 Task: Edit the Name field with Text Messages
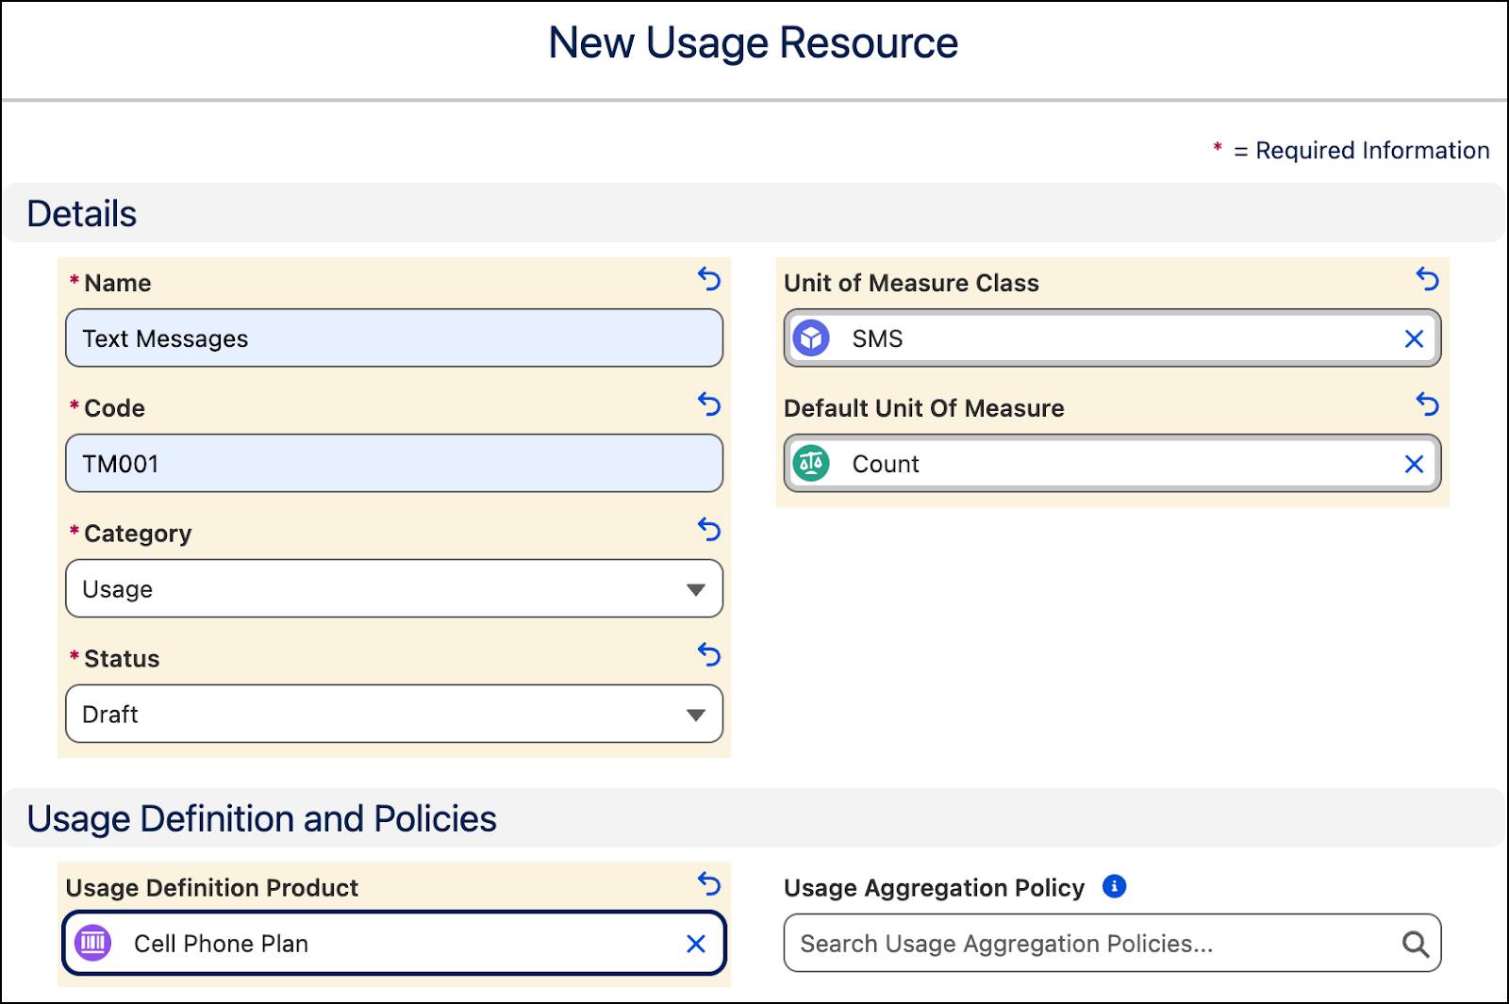(x=394, y=338)
